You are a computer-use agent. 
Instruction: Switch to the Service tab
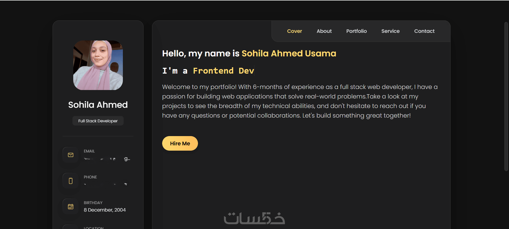[390, 31]
